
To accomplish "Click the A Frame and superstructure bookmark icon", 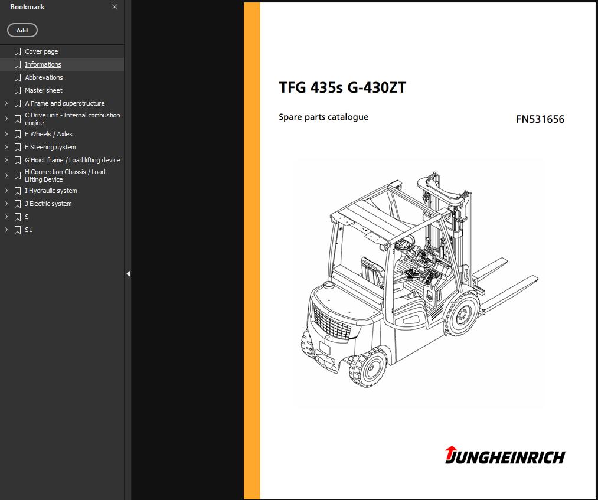I will click(x=18, y=103).
